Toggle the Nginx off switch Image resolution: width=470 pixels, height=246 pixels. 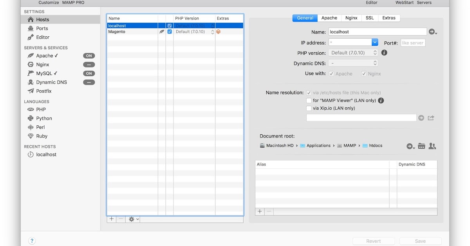point(89,65)
